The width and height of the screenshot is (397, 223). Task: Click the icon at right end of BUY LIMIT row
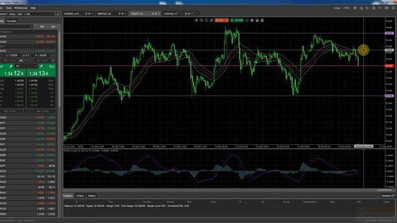click(53, 61)
